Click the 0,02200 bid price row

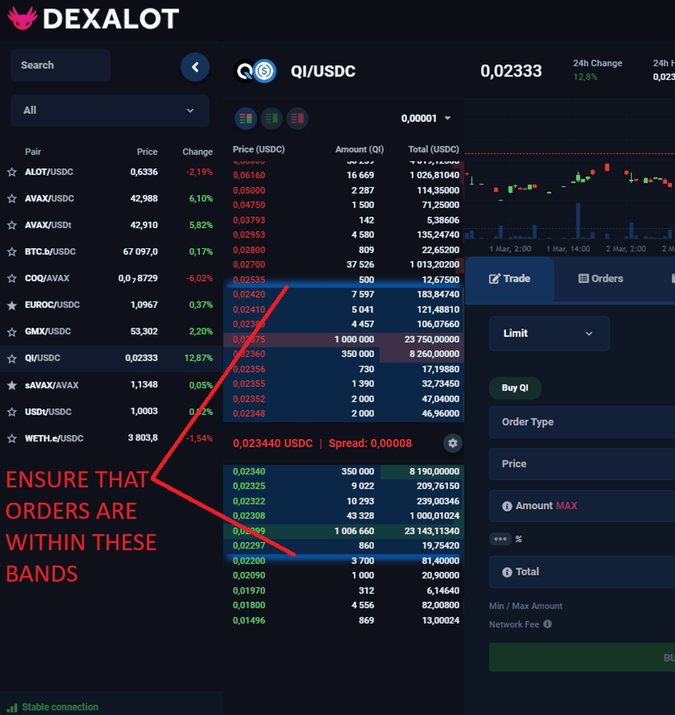click(344, 561)
